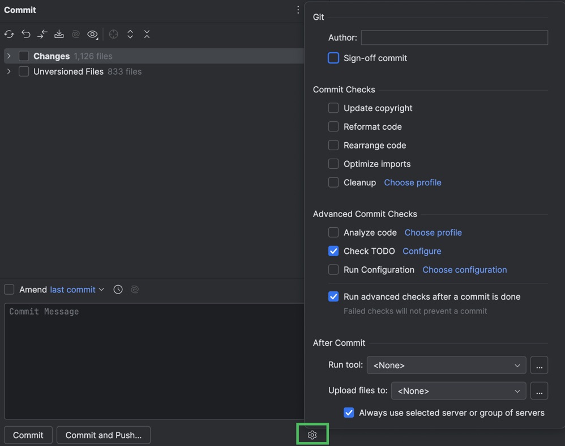Image resolution: width=565 pixels, height=446 pixels.
Task: Click the Choose configuration link
Action: 464,270
